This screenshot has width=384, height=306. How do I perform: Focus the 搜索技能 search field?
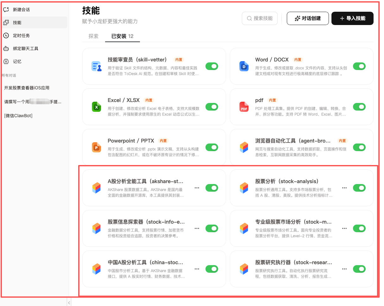(260, 18)
